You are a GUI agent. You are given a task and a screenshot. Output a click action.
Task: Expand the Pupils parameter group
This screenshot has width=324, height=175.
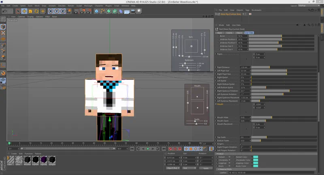(x=216, y=54)
